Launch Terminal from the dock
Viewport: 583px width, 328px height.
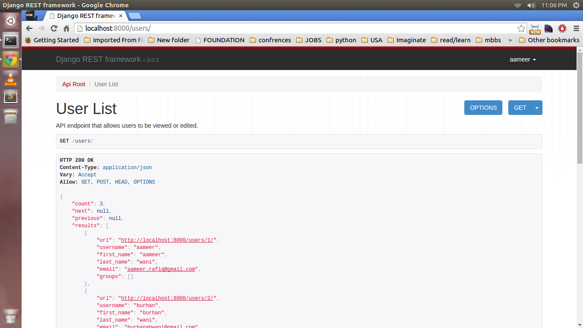(11, 41)
